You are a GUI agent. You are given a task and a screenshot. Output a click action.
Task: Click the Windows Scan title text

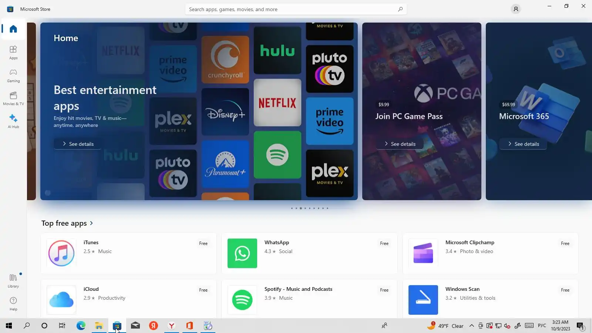tap(462, 289)
